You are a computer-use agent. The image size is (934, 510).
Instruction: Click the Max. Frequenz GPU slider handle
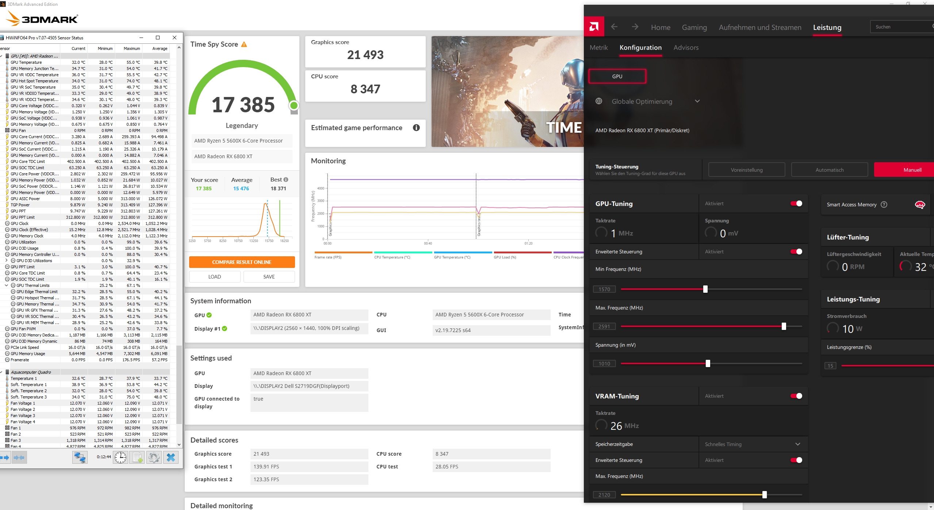pyautogui.click(x=784, y=326)
